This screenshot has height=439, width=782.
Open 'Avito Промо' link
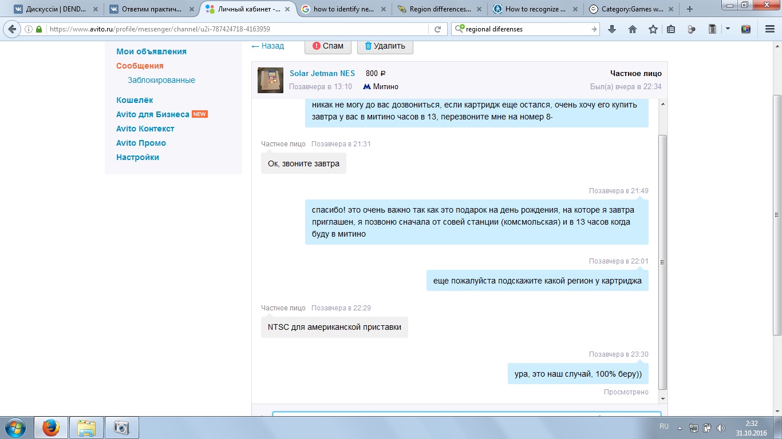click(141, 143)
